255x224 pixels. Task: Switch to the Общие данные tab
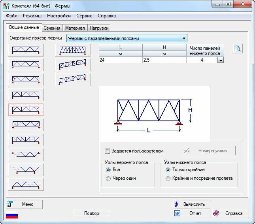pos(24,27)
